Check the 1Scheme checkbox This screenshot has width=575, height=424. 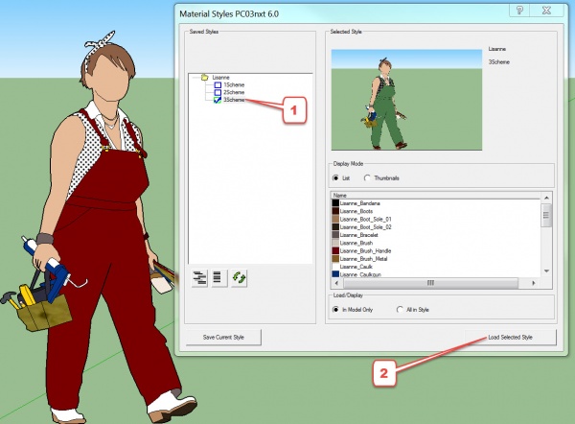coord(218,84)
